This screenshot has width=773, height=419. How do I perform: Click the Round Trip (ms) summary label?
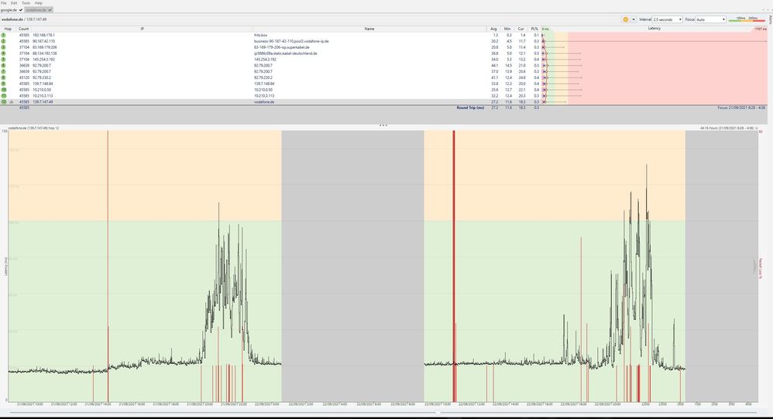click(x=470, y=108)
